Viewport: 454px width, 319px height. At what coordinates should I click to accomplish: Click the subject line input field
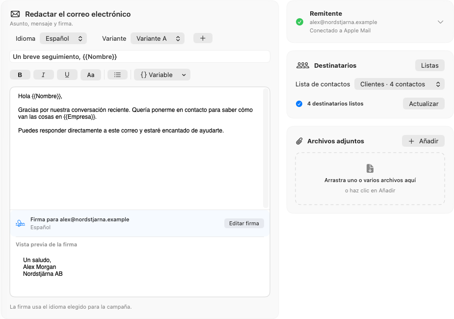pyautogui.click(x=140, y=56)
